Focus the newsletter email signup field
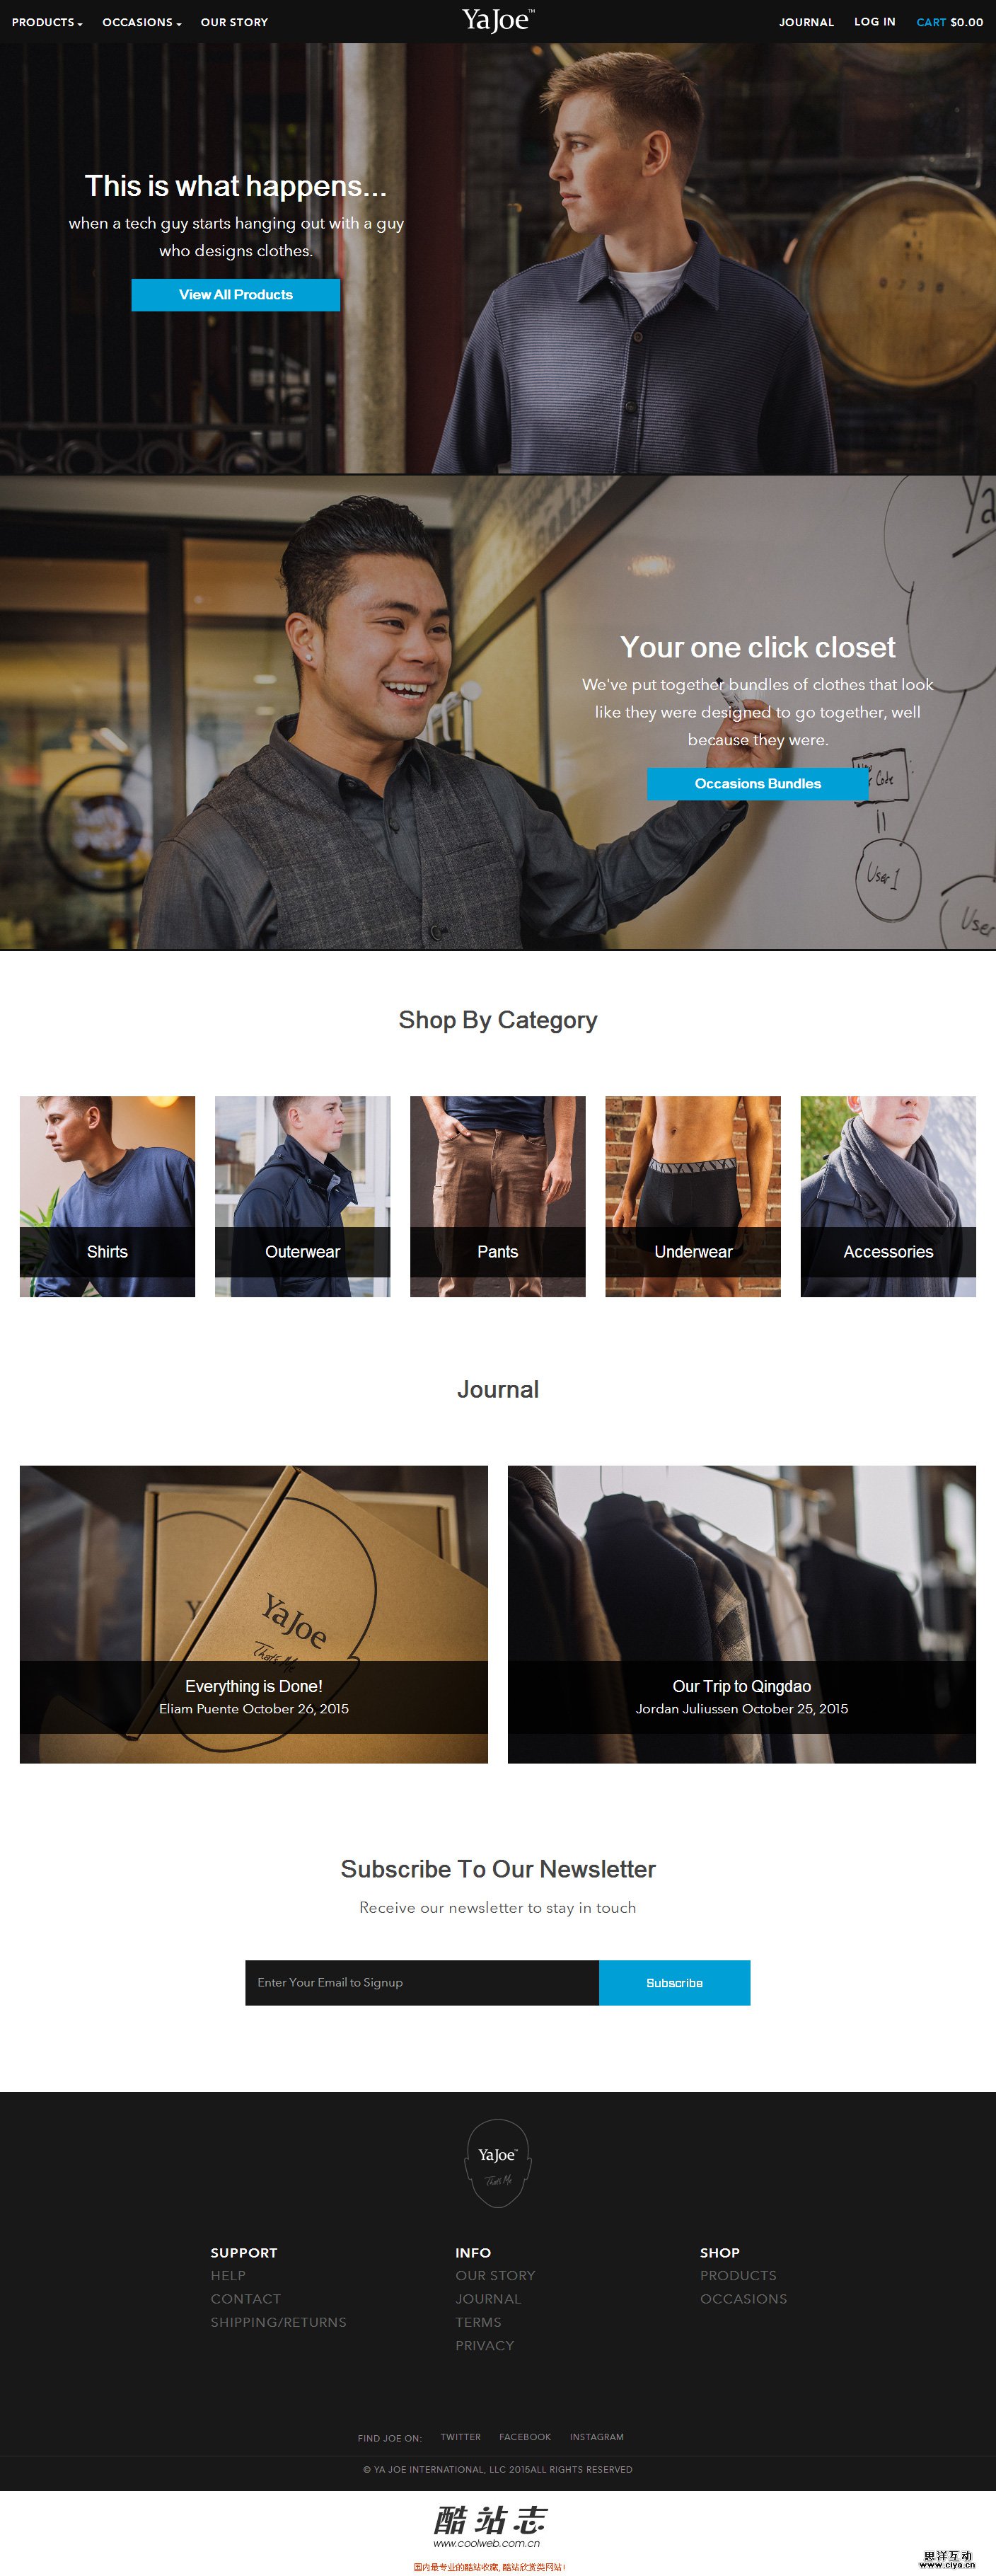 coord(422,1982)
